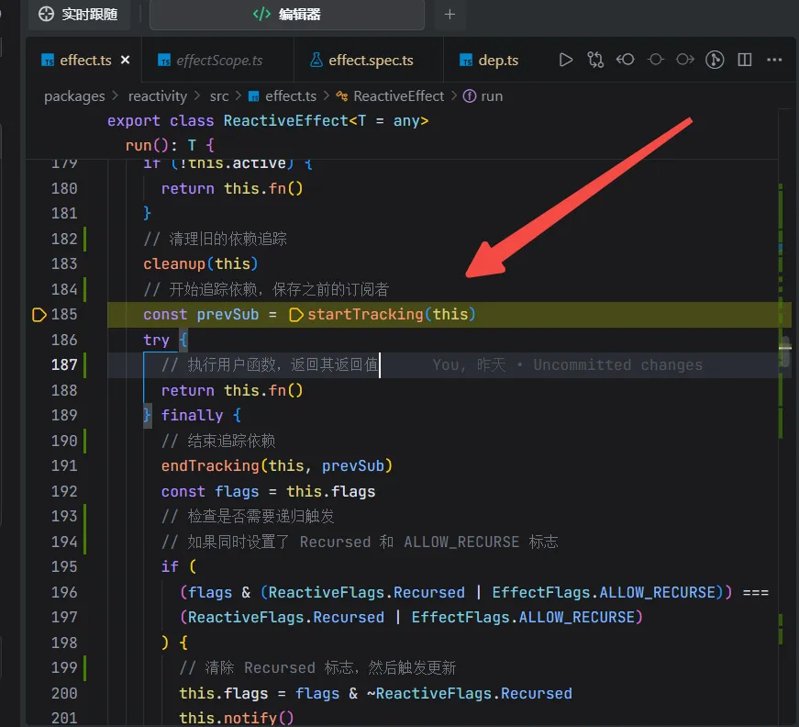
Task: Open the 实时跟随 tab
Action: click(79, 15)
